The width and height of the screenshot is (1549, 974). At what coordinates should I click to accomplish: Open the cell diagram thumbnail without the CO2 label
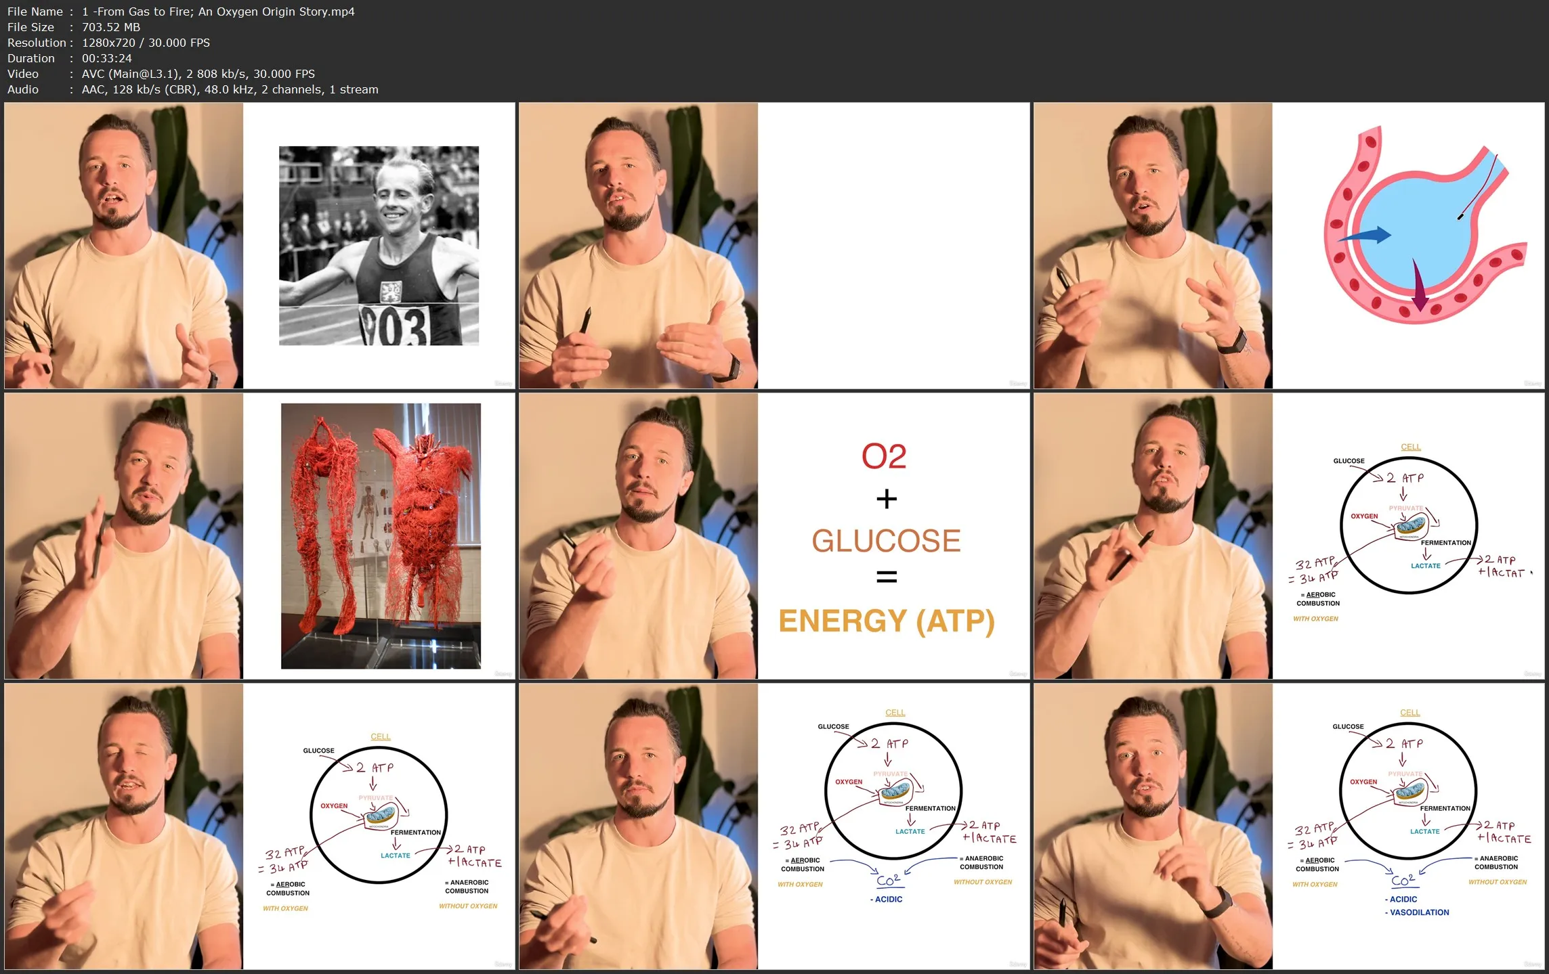point(259,826)
